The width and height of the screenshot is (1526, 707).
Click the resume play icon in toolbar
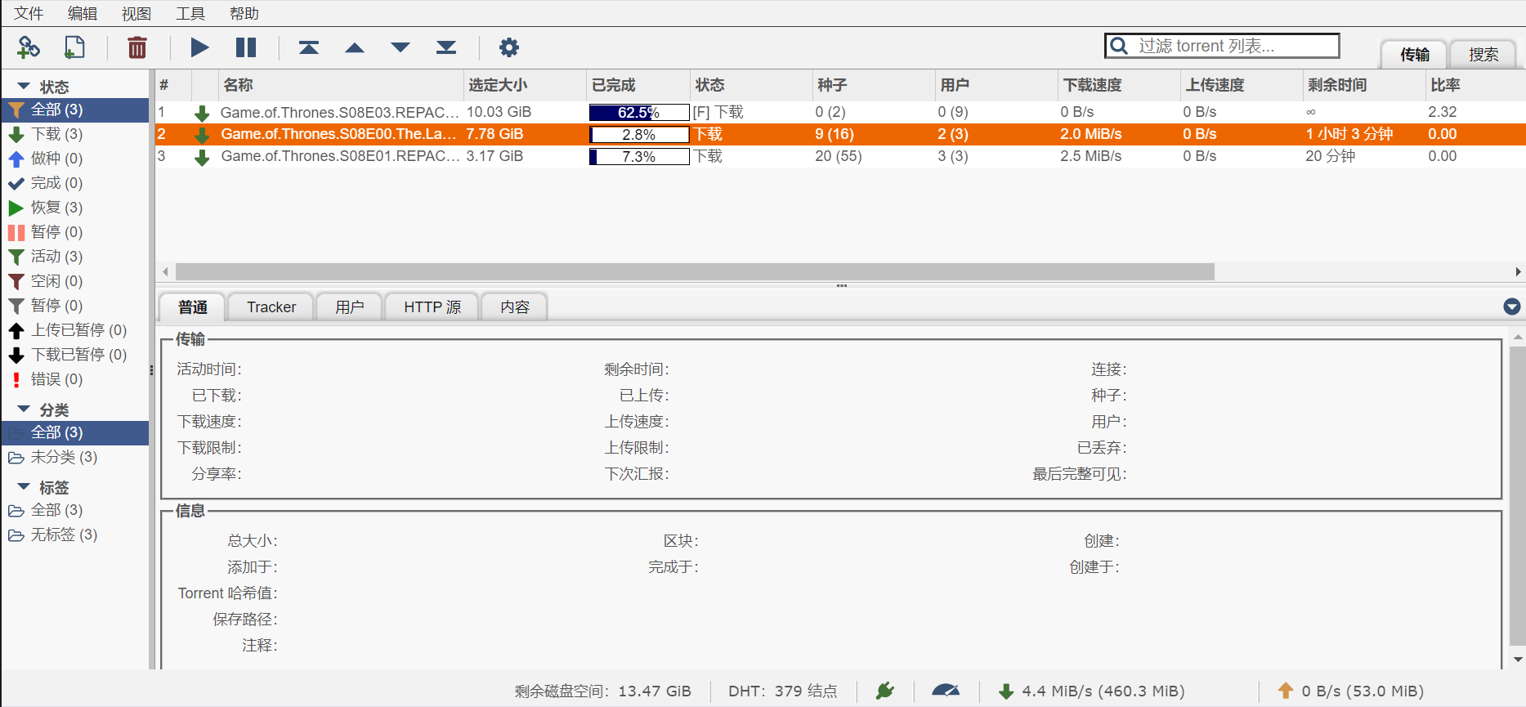coord(199,47)
